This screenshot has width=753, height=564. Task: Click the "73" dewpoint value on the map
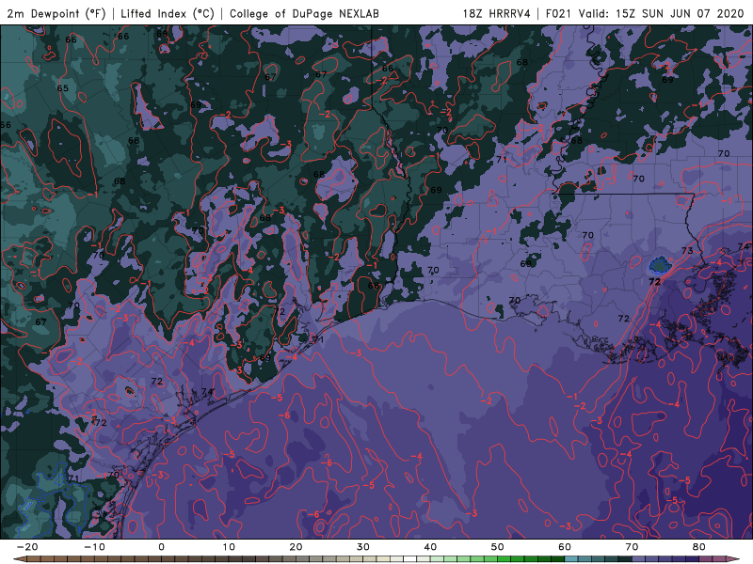(687, 251)
